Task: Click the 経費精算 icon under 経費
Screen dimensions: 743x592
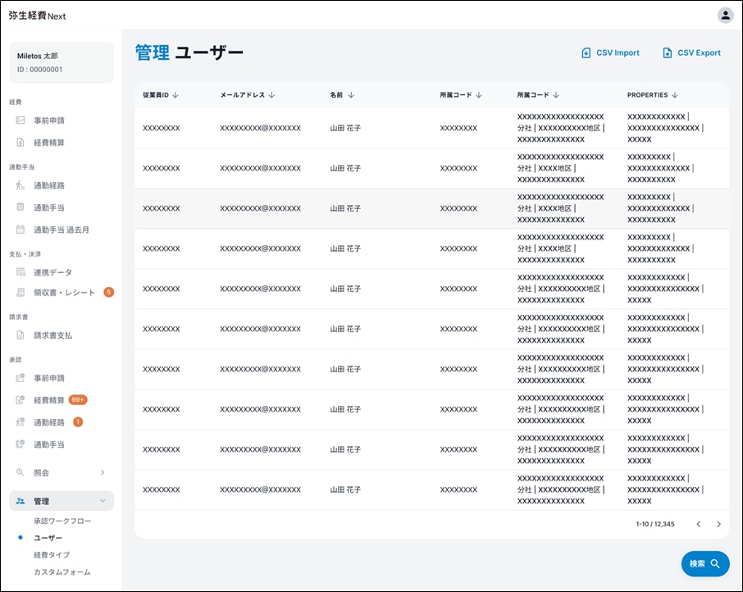Action: point(21,142)
